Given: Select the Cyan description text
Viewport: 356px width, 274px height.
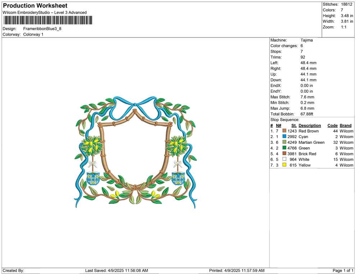Looking at the screenshot, I should point(303,137).
